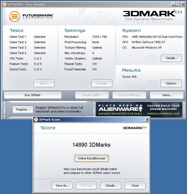Click the 3DMark03 logo in Score dialog
Screen dimensions: 187x194
(x=134, y=128)
